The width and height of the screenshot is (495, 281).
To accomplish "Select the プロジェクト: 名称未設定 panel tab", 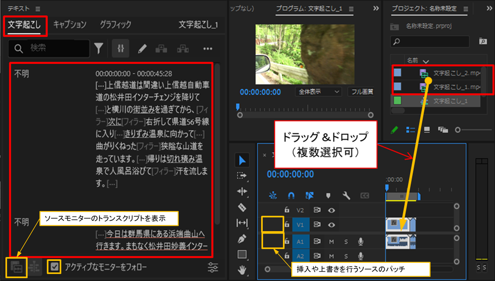I will (424, 8).
